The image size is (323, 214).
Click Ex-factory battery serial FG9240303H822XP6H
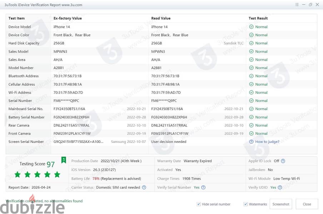71,117
